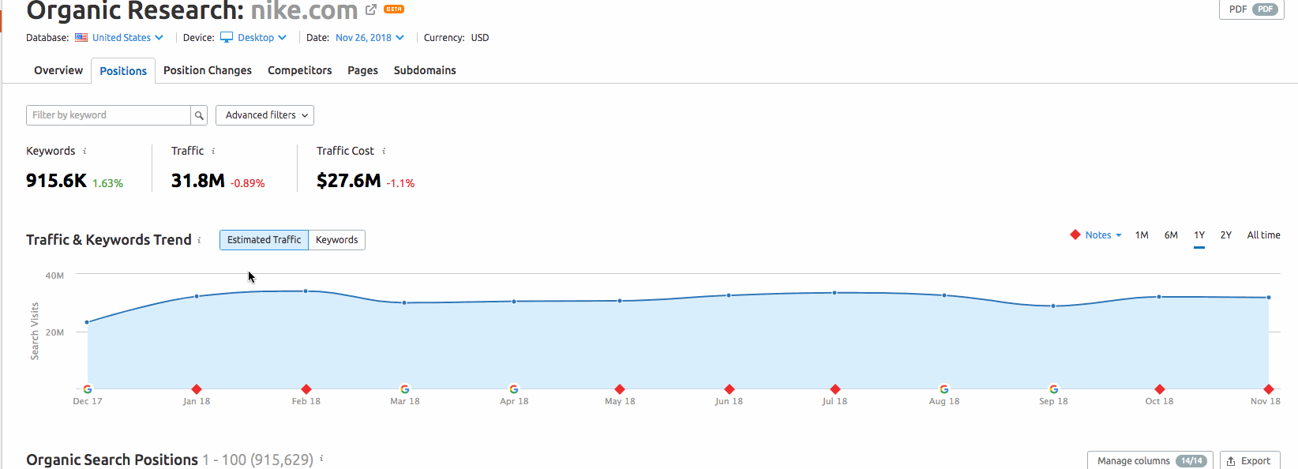Viewport: 1298px width, 469px height.
Task: Open the Position Changes tab
Action: [208, 70]
